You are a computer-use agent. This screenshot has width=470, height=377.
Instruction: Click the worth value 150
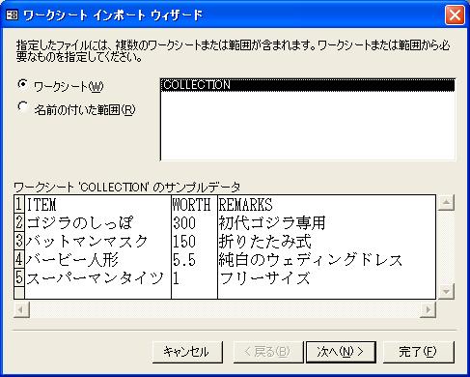coord(194,241)
